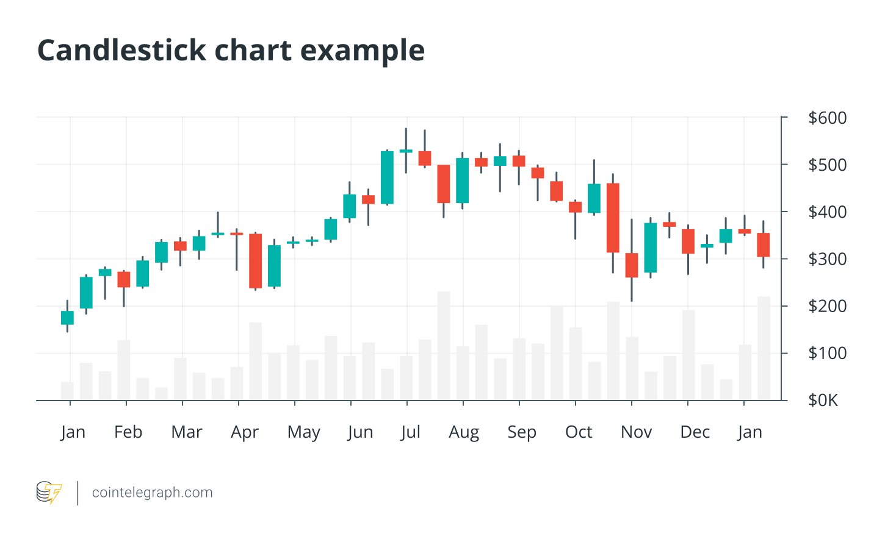The image size is (885, 542).
Task: Select the $600 price axis label
Action: [x=827, y=118]
